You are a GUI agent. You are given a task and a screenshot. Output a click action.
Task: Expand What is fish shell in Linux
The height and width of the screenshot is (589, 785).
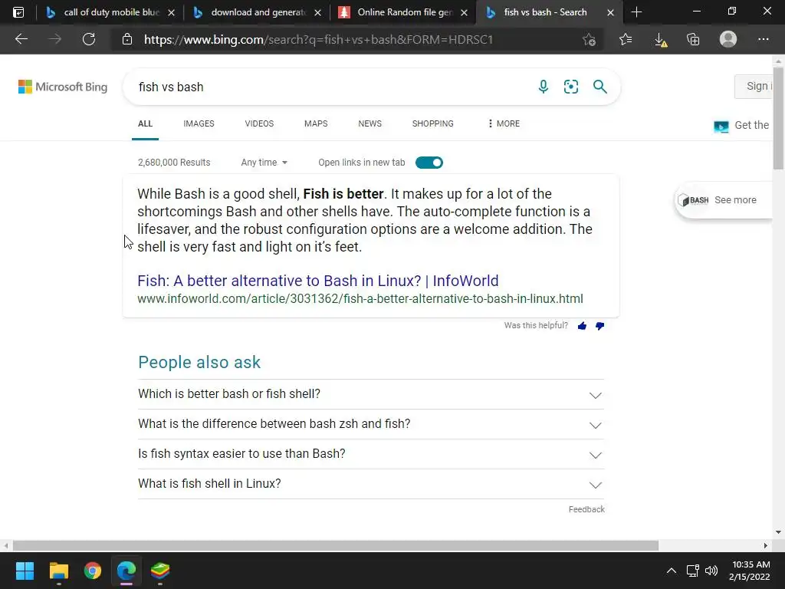pyautogui.click(x=371, y=484)
